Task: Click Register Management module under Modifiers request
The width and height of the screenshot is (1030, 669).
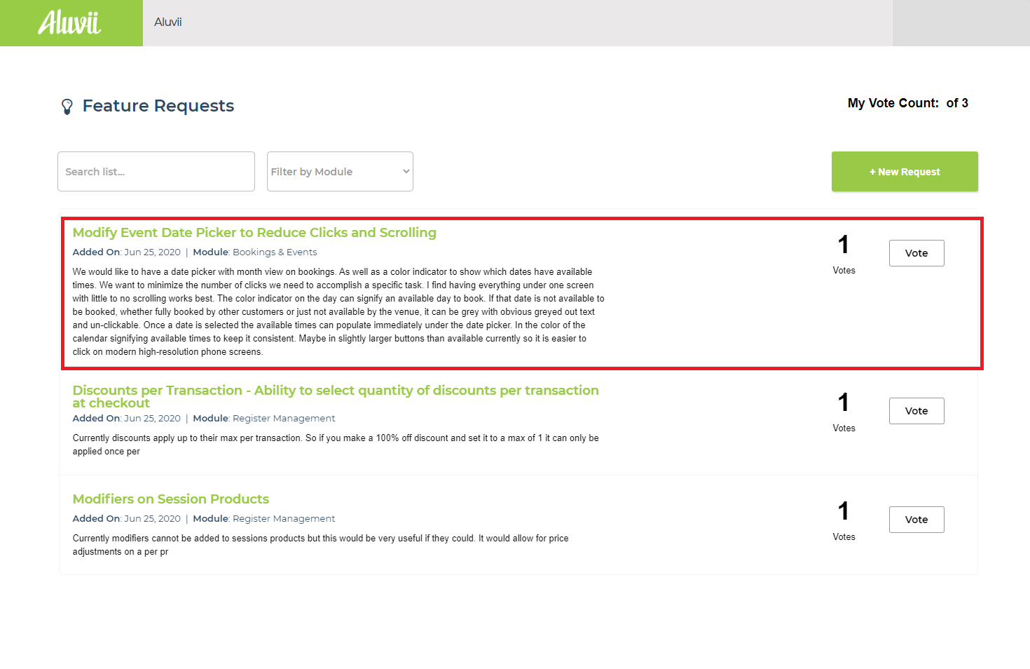Action: click(284, 519)
